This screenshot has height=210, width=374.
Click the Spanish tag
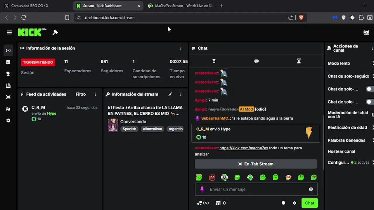(129, 129)
